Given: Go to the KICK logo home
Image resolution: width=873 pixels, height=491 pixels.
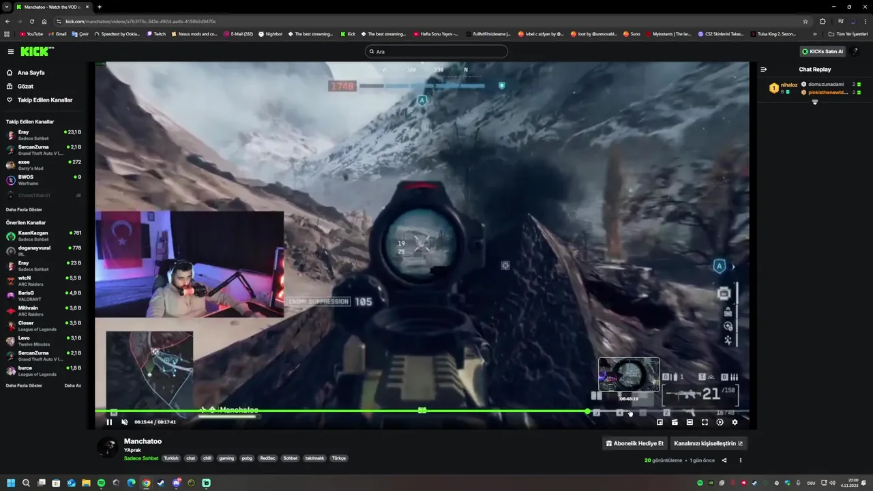Looking at the screenshot, I should 37,51.
